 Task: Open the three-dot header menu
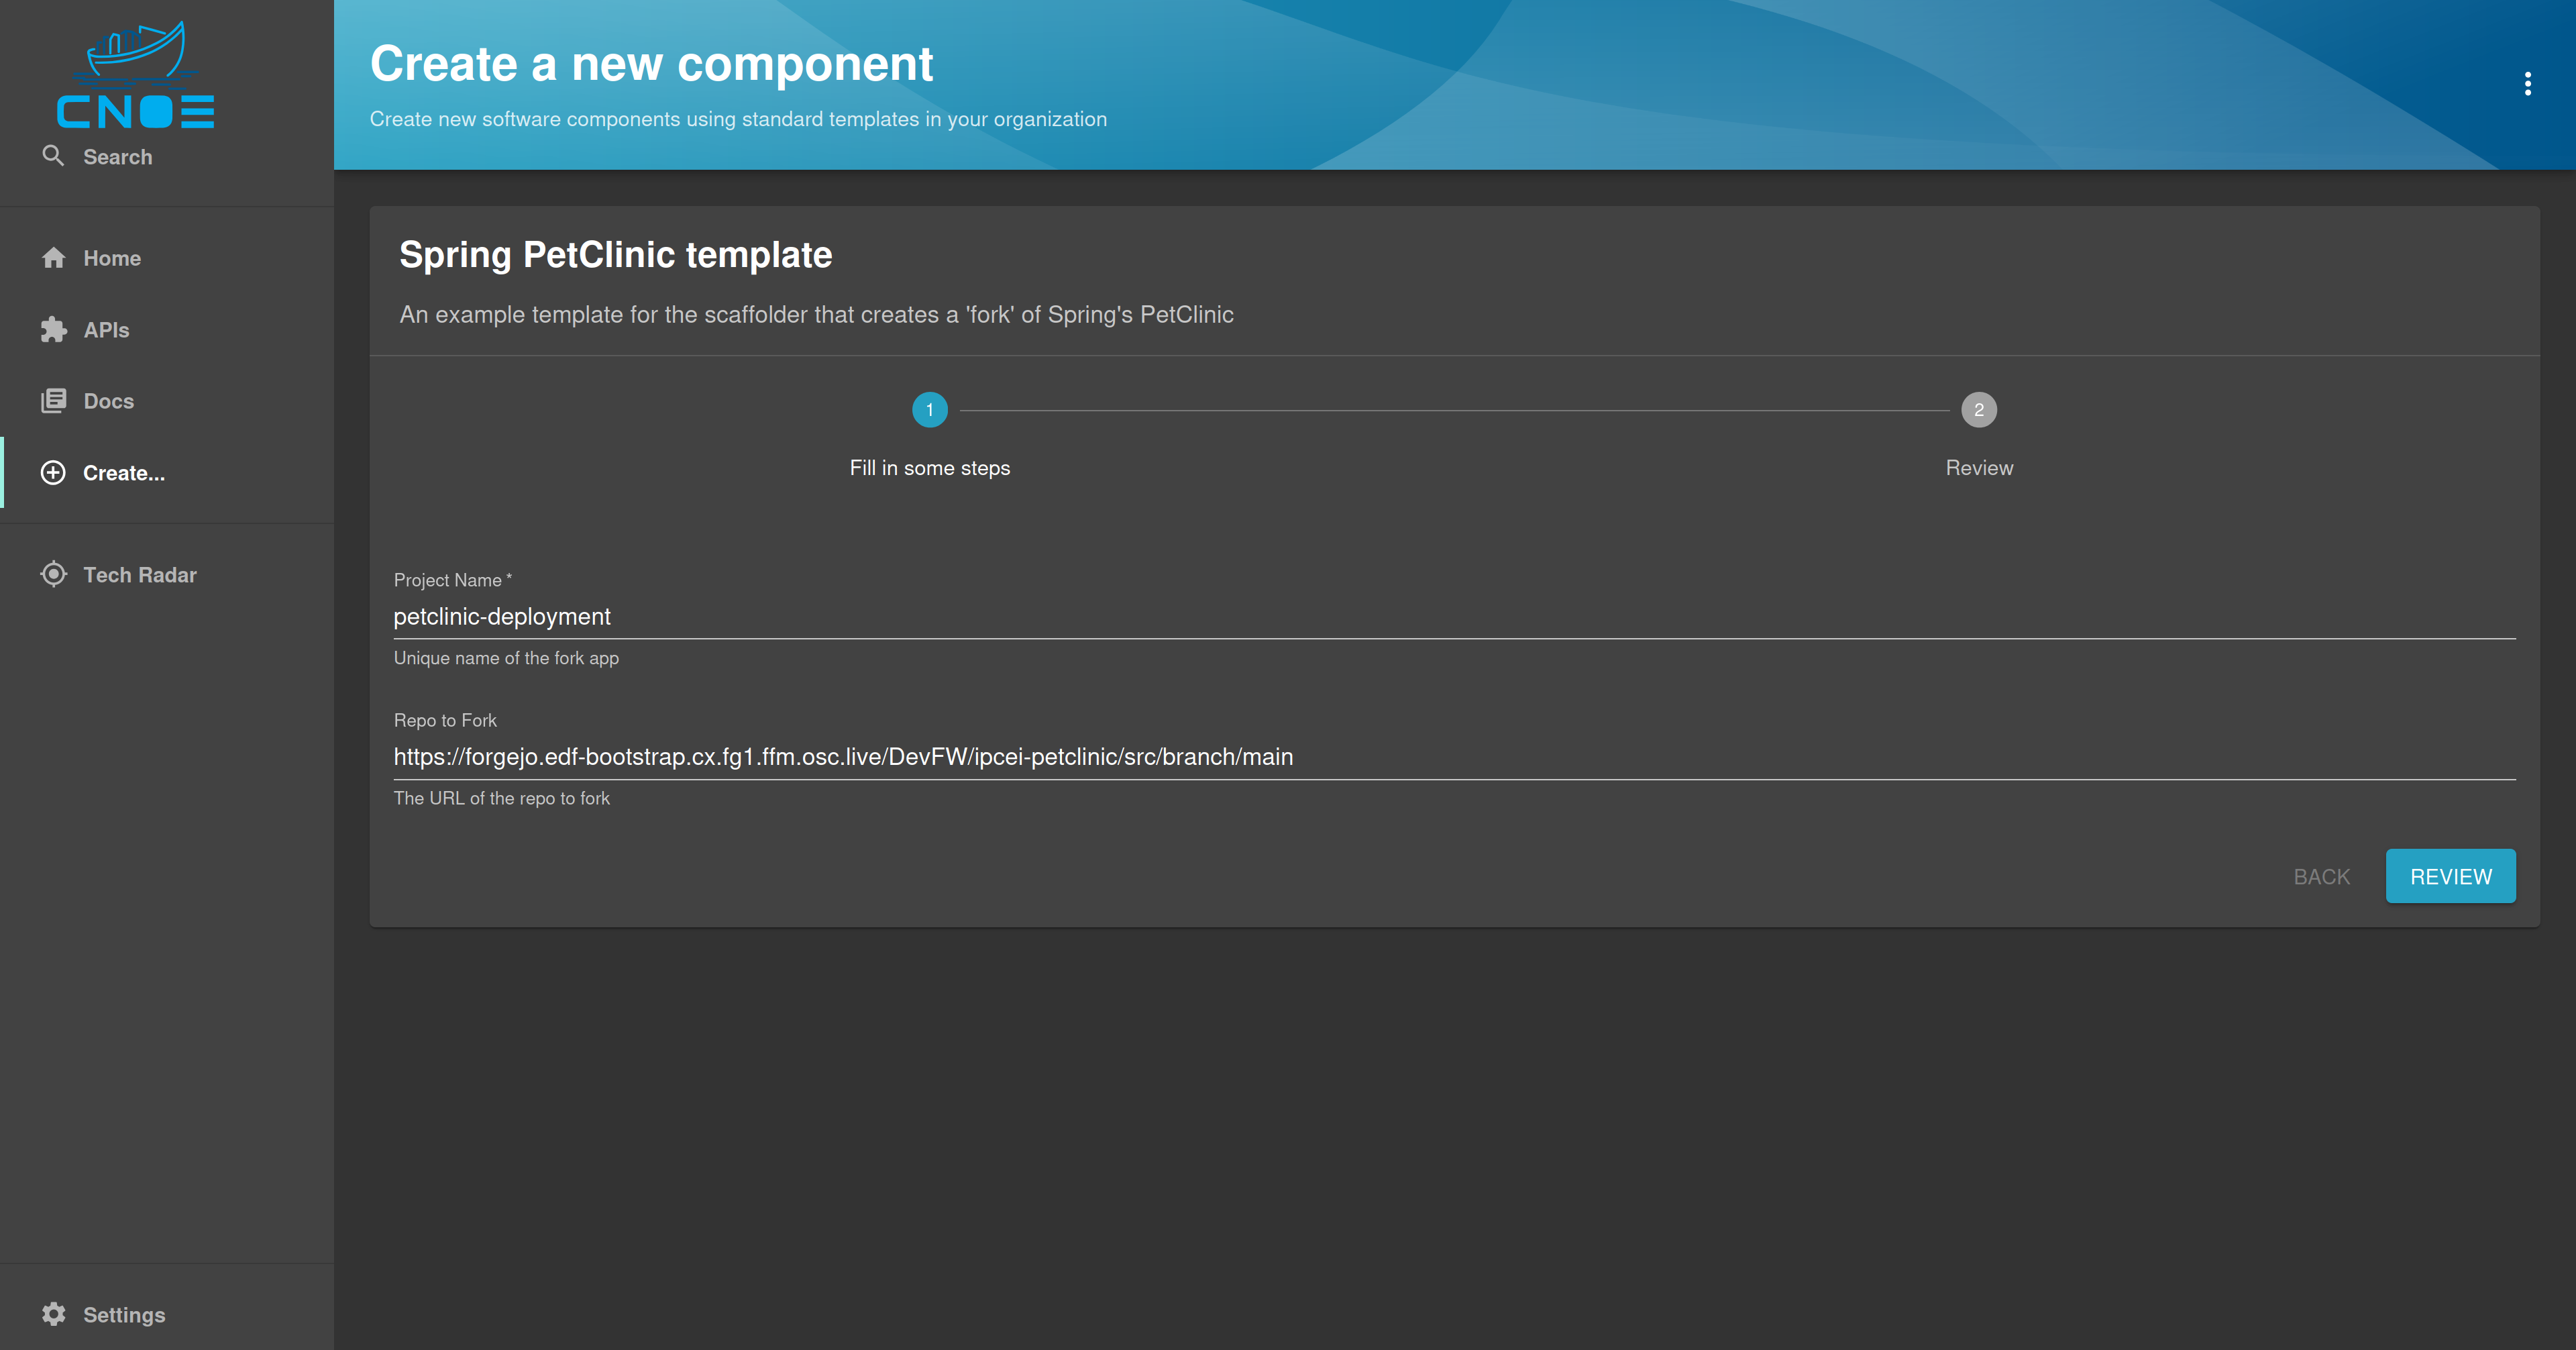2527,84
